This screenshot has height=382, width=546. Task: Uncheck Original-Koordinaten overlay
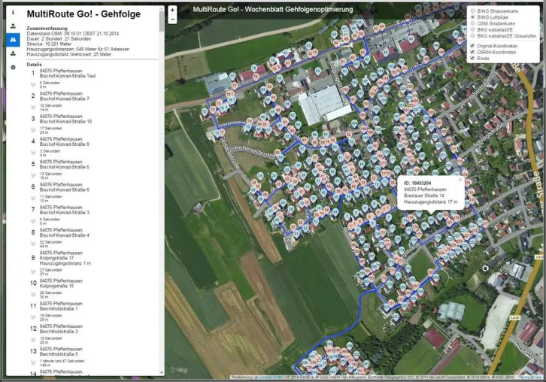[x=472, y=46]
